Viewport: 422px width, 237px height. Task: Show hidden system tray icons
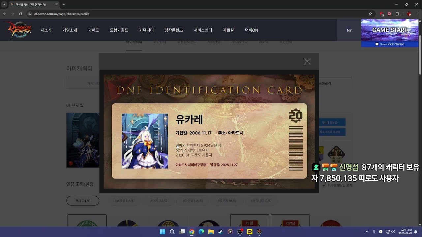pyautogui.click(x=367, y=232)
